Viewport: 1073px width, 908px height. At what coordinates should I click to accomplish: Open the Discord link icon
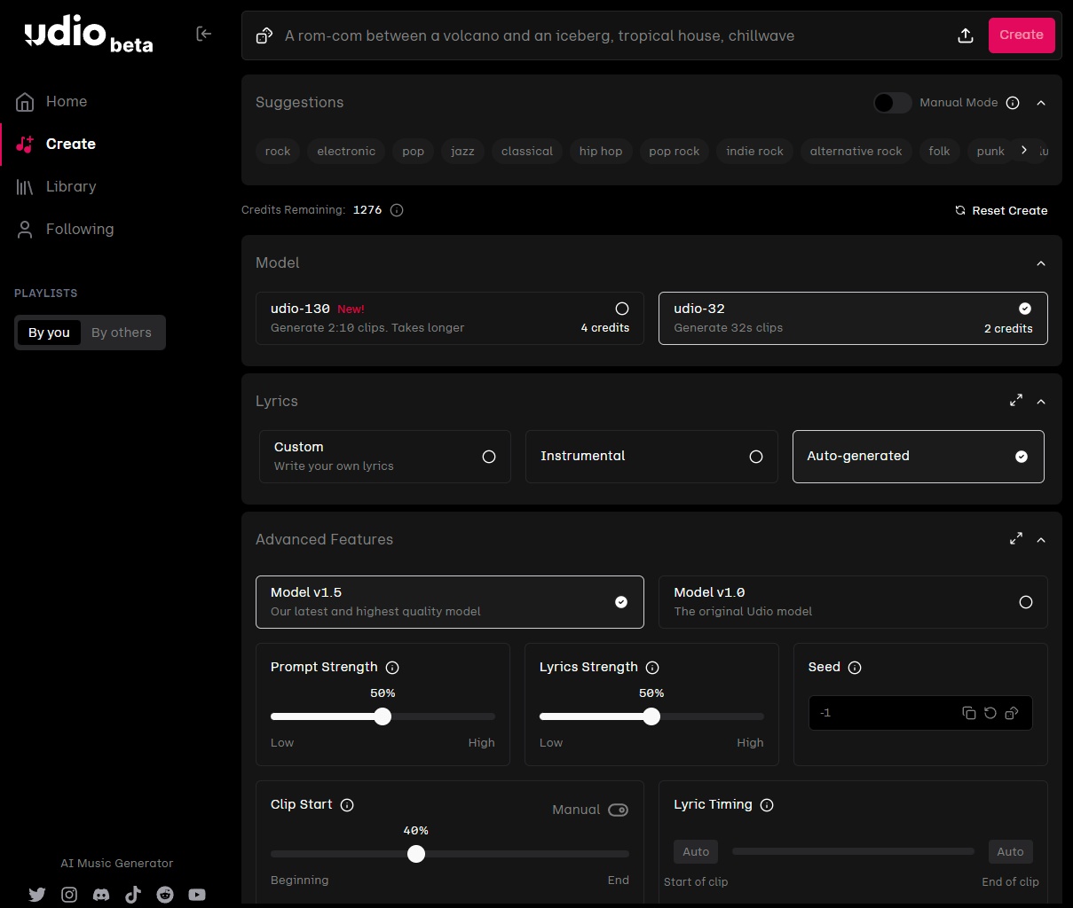click(101, 895)
